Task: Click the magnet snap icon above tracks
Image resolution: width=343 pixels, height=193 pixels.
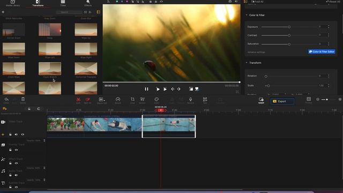Action: [39, 108]
